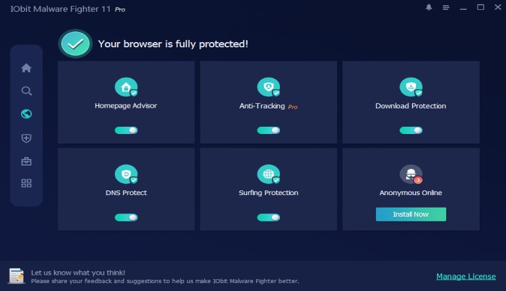
Task: Open the Tools briefcase icon
Action: click(26, 161)
